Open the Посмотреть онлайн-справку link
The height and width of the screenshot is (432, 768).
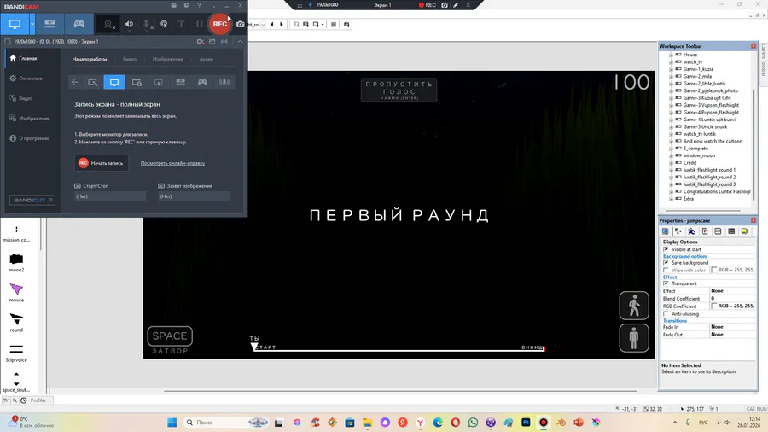(x=172, y=163)
